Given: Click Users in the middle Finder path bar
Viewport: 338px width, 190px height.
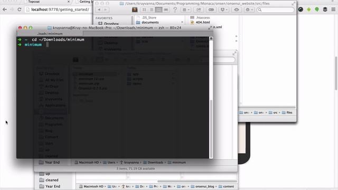Looking at the screenshot, I should coord(109,163).
